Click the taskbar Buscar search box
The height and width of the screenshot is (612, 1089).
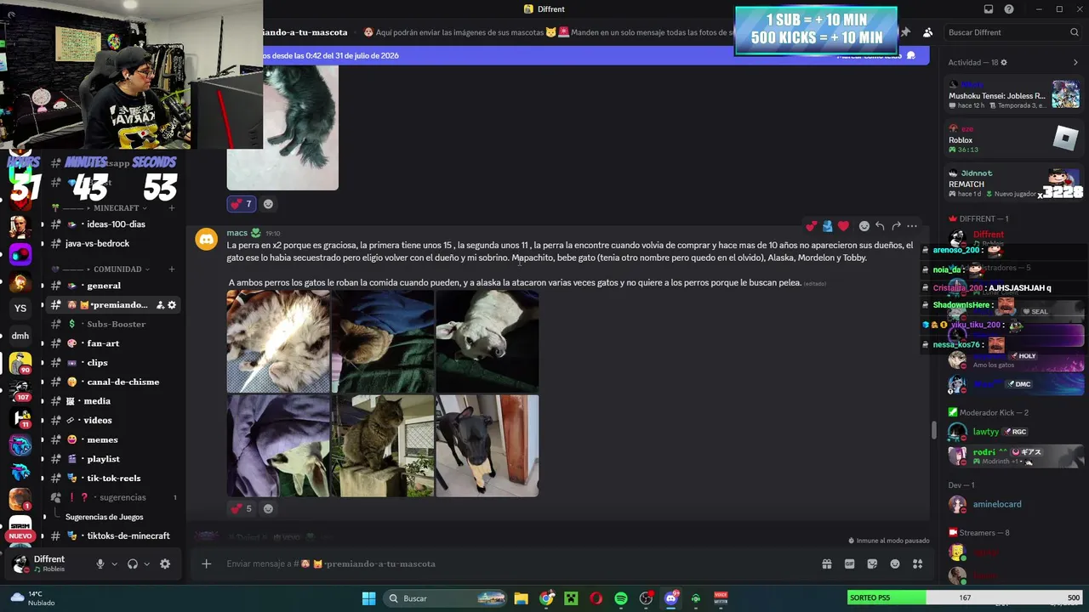(444, 598)
